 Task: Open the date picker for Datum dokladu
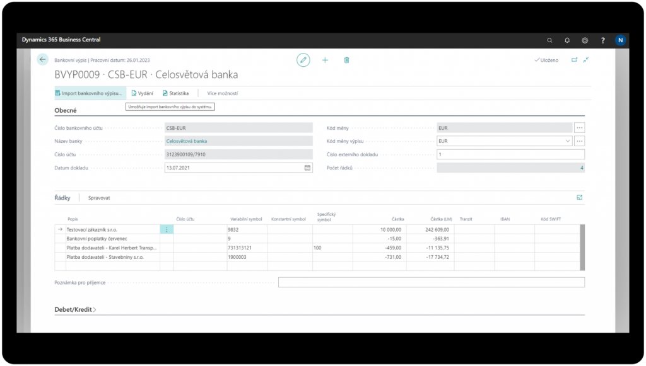307,168
